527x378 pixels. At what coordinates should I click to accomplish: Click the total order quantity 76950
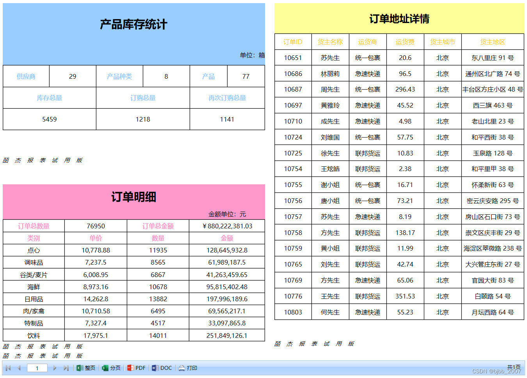tap(96, 226)
